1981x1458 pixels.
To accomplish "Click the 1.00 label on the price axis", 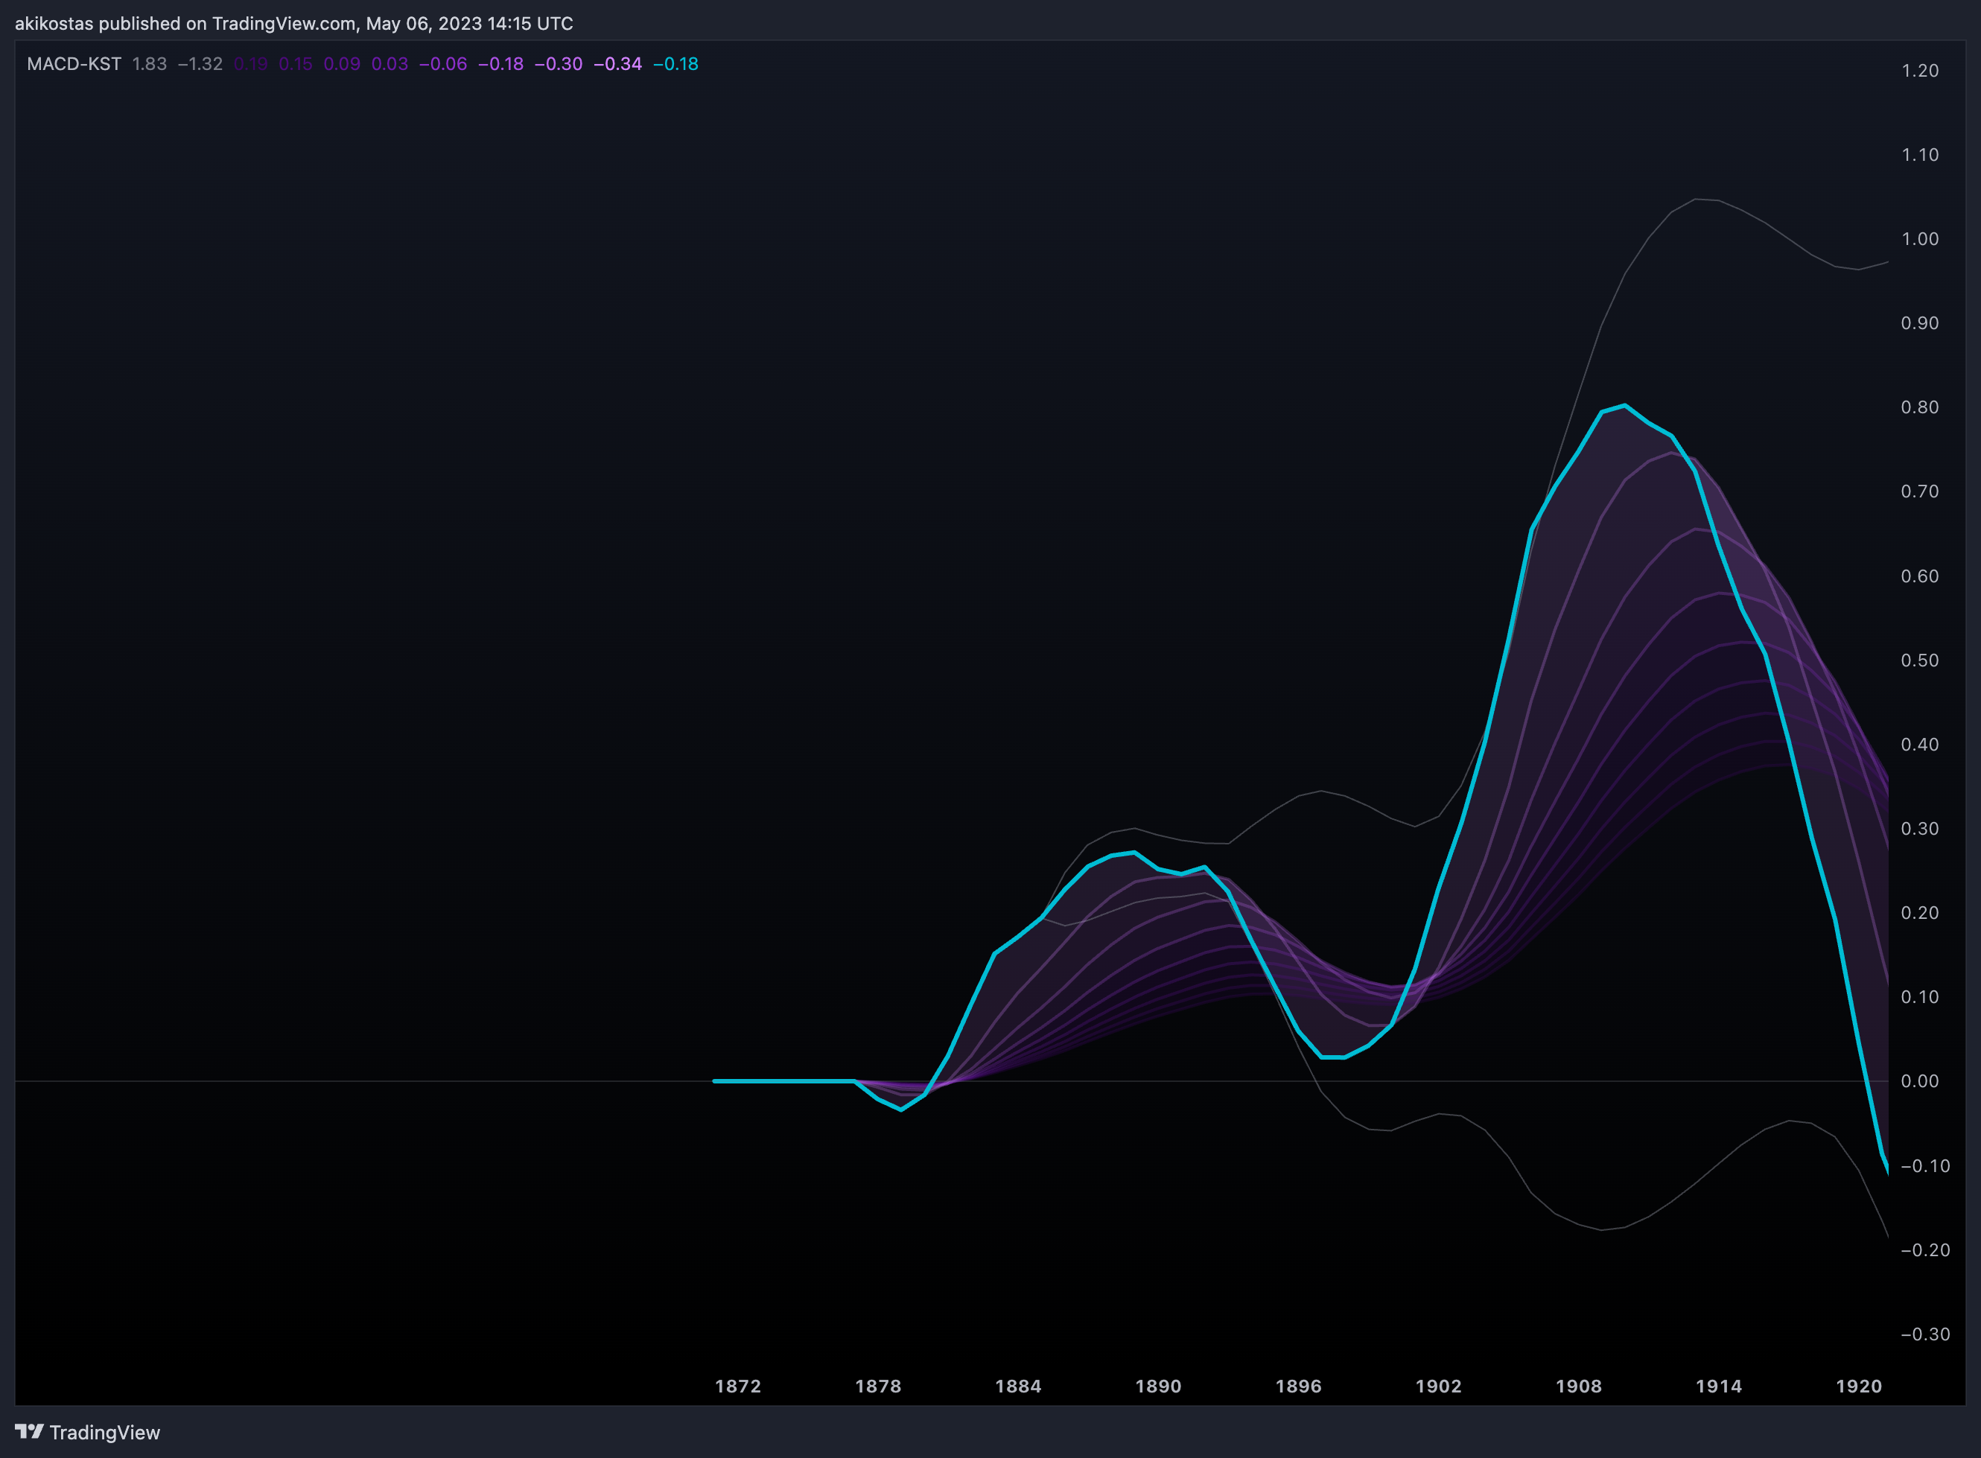I will click(x=1920, y=239).
